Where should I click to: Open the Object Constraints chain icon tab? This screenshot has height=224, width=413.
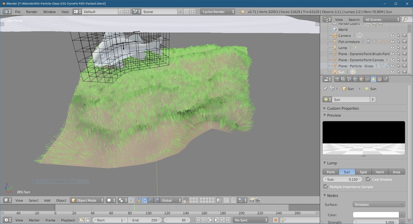point(367,79)
